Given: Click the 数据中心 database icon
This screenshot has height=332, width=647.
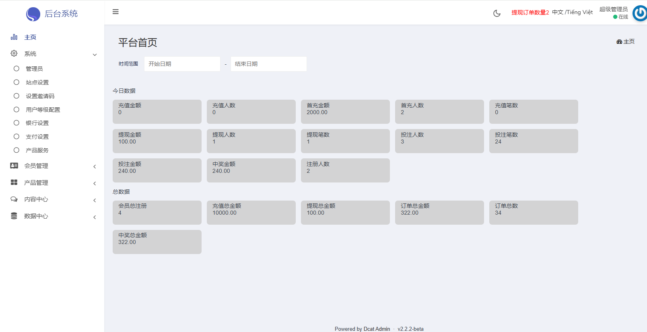Looking at the screenshot, I should 14,216.
